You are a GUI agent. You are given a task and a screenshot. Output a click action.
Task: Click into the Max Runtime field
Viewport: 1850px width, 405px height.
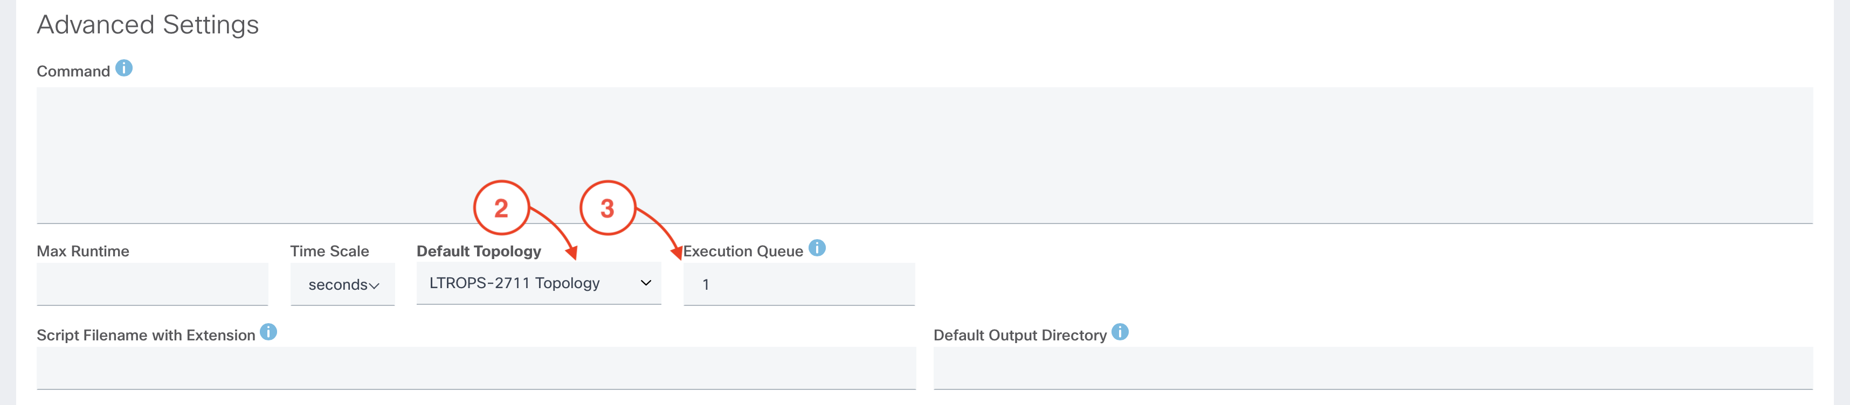point(152,284)
